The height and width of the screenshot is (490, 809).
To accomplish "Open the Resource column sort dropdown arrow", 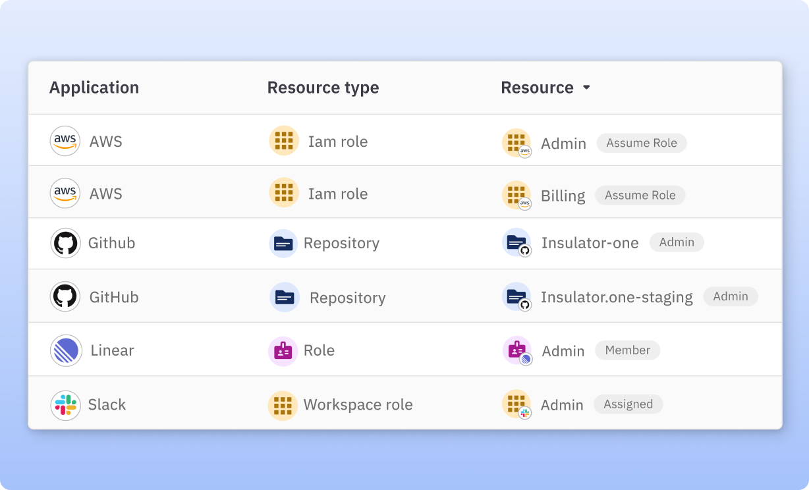I will click(586, 88).
